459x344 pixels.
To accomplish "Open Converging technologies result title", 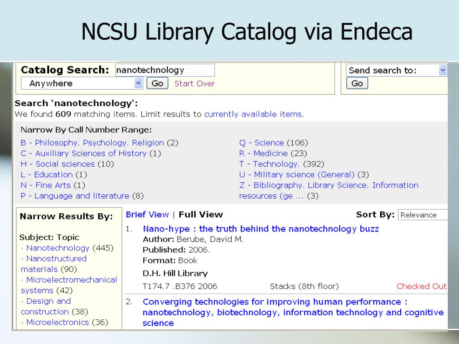I will (293, 312).
